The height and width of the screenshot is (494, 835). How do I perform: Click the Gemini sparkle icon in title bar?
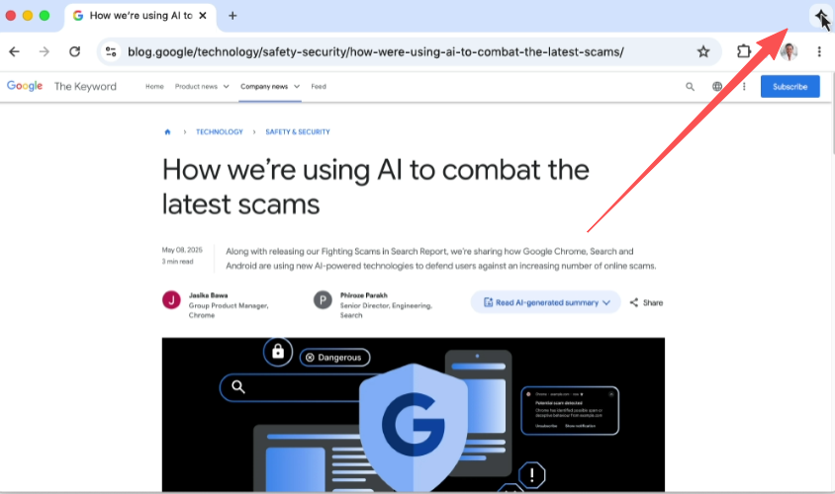tap(820, 16)
